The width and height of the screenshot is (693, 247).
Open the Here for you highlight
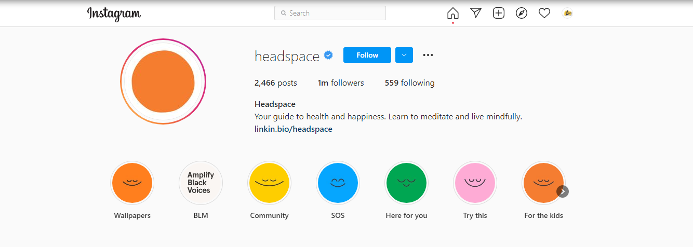(x=406, y=183)
